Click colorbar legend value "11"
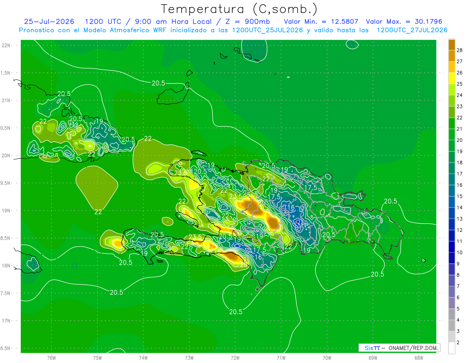The width and height of the screenshot is (470, 363). pyautogui.click(x=460, y=241)
